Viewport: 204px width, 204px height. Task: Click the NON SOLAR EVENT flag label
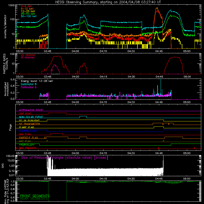click(31, 117)
